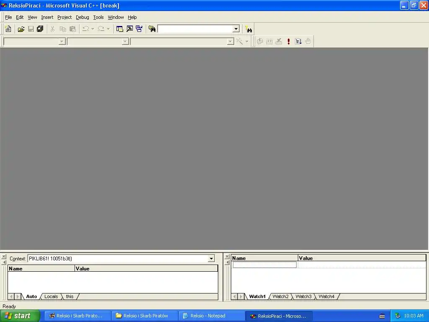Viewport: 429px width, 322px height.
Task: Select the Watch4 tab
Action: tap(326, 296)
